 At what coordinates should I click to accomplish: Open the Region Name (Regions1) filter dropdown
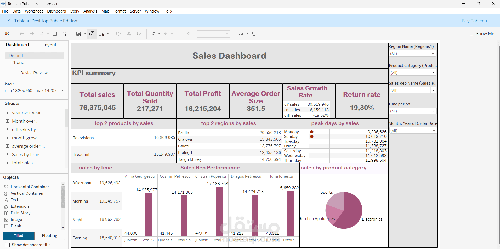pos(433,54)
